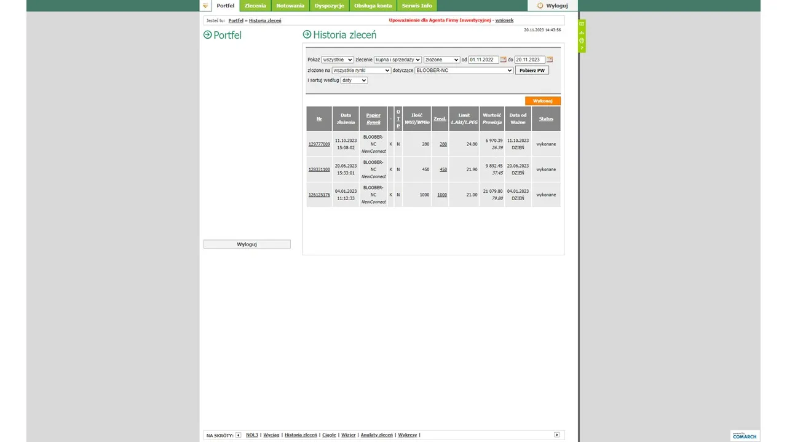Open order number 128331100
This screenshot has height=442, width=787.
pyautogui.click(x=319, y=169)
